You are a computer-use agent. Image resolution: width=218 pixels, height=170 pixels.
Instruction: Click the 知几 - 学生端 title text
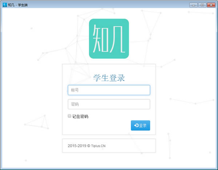click(17, 5)
